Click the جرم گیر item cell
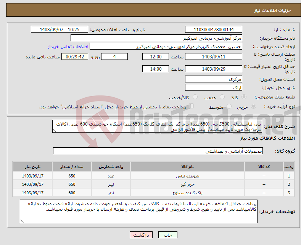 tap(188, 184)
